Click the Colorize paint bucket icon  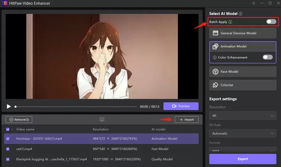pyautogui.click(x=215, y=85)
